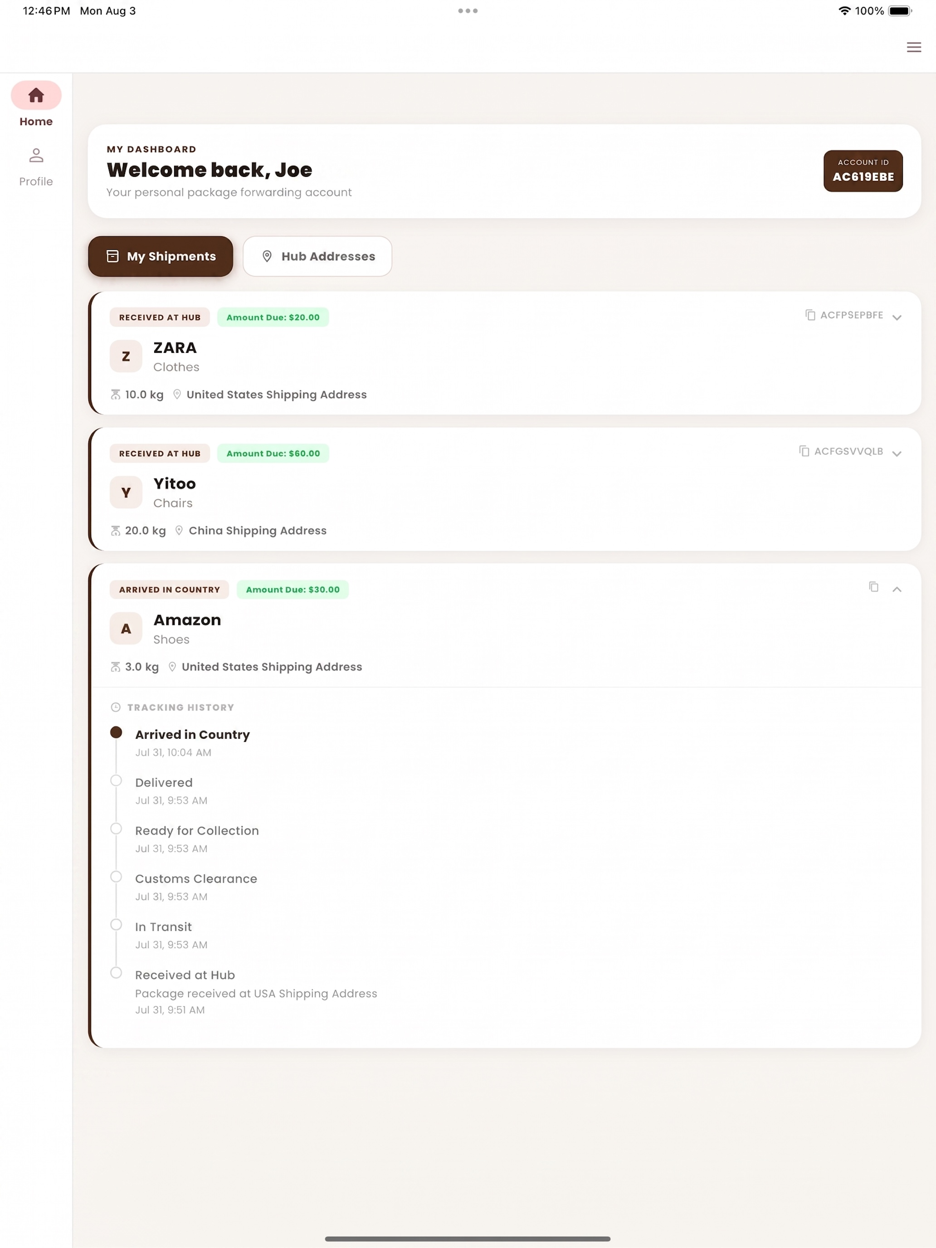The width and height of the screenshot is (936, 1248).
Task: Switch to My Shipments tab
Action: 160,256
